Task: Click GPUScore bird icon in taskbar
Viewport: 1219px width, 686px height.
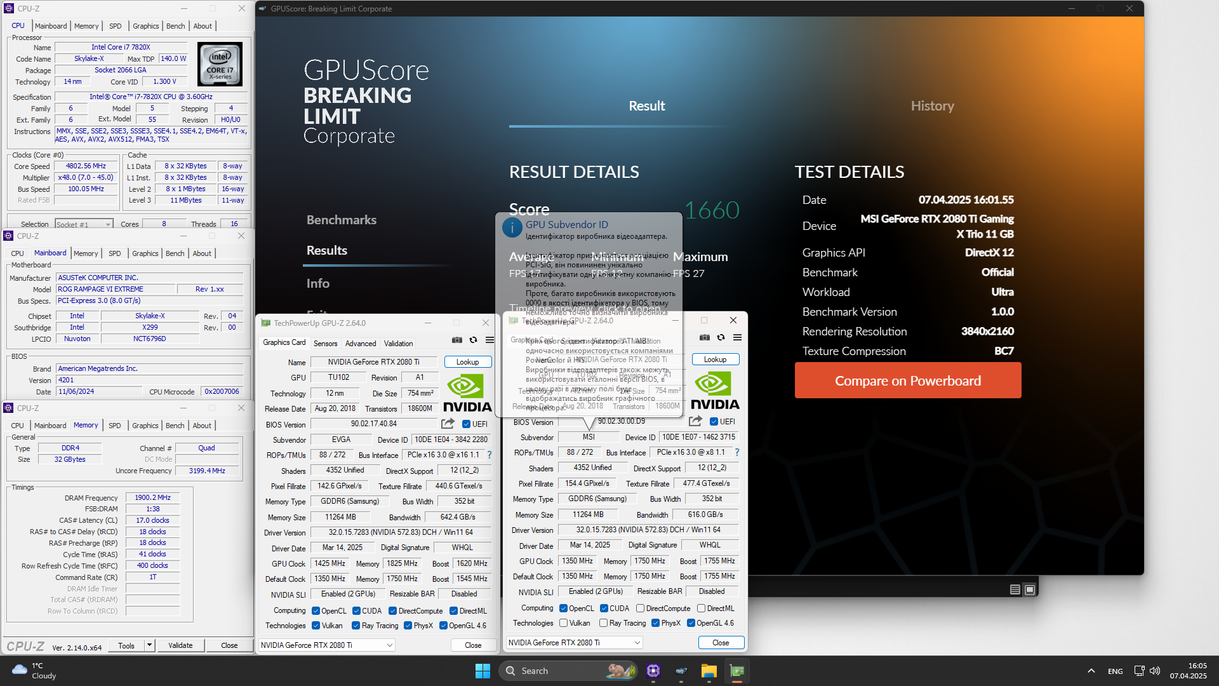Action: (681, 671)
